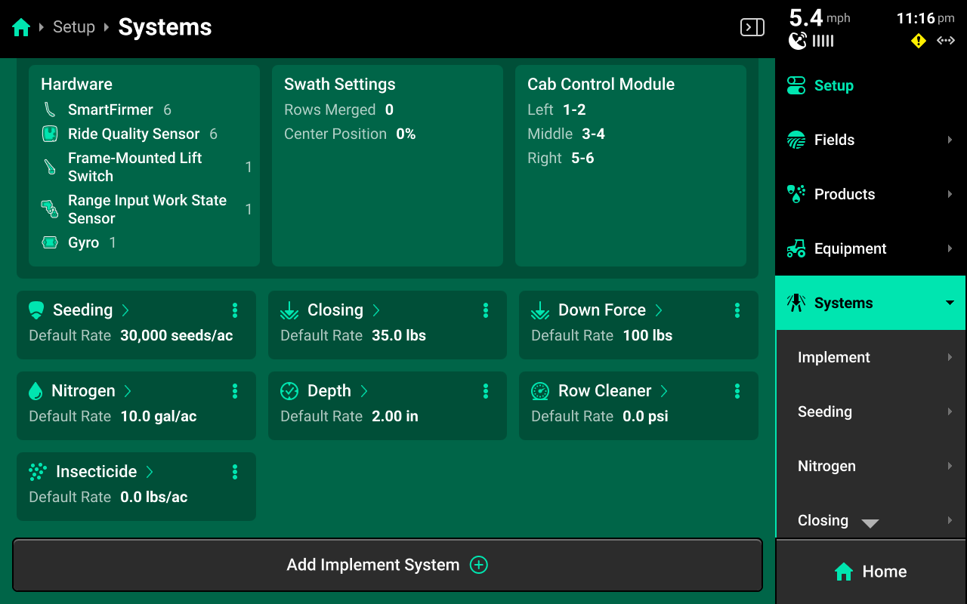Click the 10.0 gal/ac Nitrogen rate
The height and width of the screenshot is (604, 967).
(x=159, y=416)
